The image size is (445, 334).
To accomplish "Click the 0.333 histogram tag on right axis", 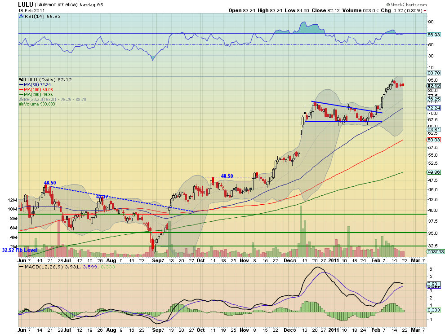I will coord(434,310).
